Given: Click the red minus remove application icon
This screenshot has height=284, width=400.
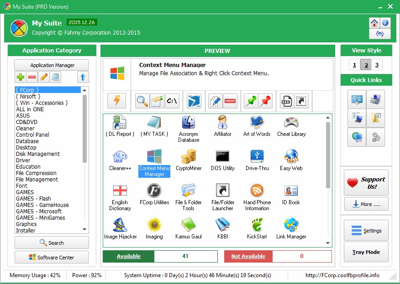Looking at the screenshot, I should [x=32, y=77].
